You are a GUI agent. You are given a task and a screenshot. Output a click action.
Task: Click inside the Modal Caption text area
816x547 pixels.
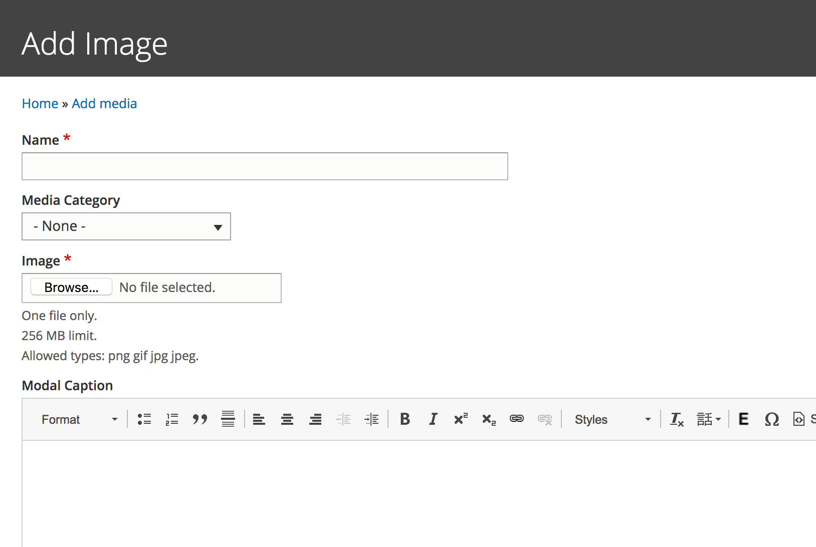tap(419, 493)
